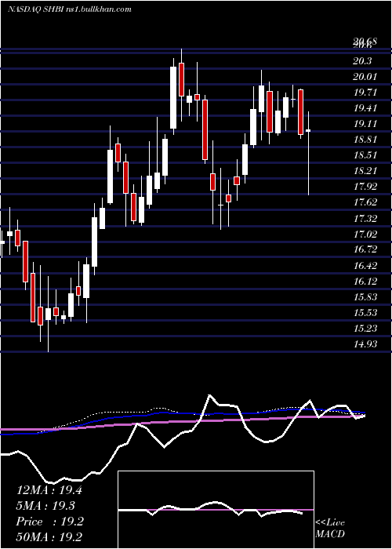The height and width of the screenshot is (549, 392).
Task: Click the last candlestick with long lower wick
Action: point(308,154)
